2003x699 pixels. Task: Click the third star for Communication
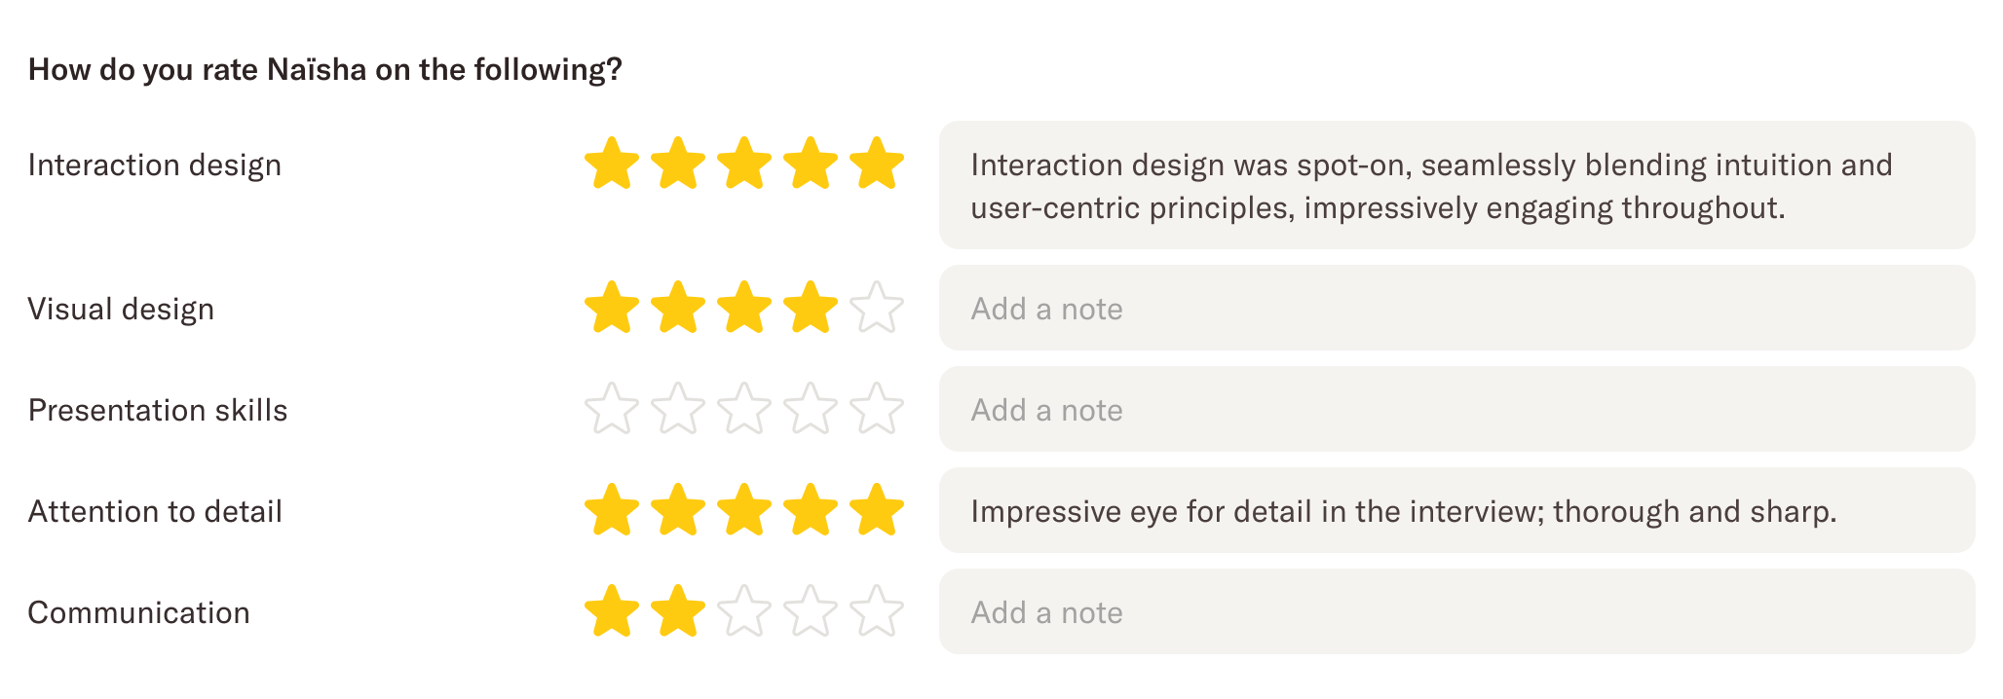point(745,612)
